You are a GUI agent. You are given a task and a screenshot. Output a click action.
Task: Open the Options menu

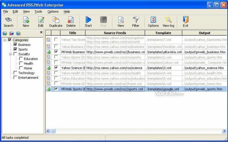(53, 12)
